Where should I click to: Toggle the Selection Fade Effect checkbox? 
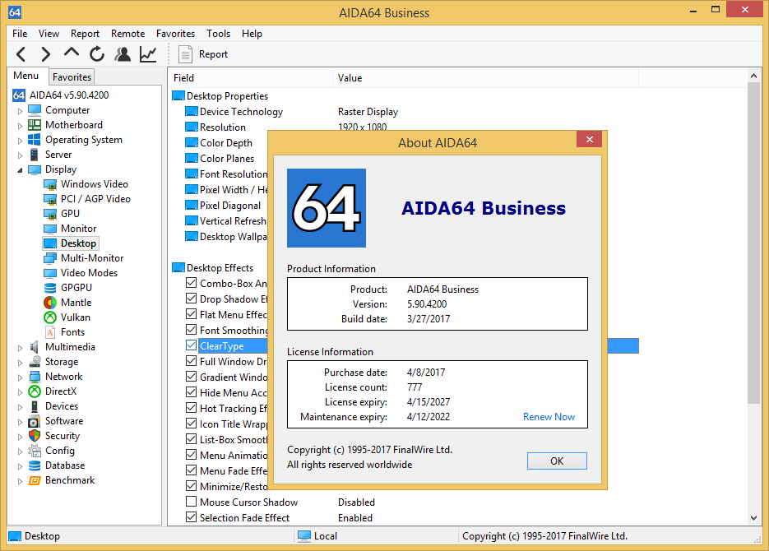(192, 517)
